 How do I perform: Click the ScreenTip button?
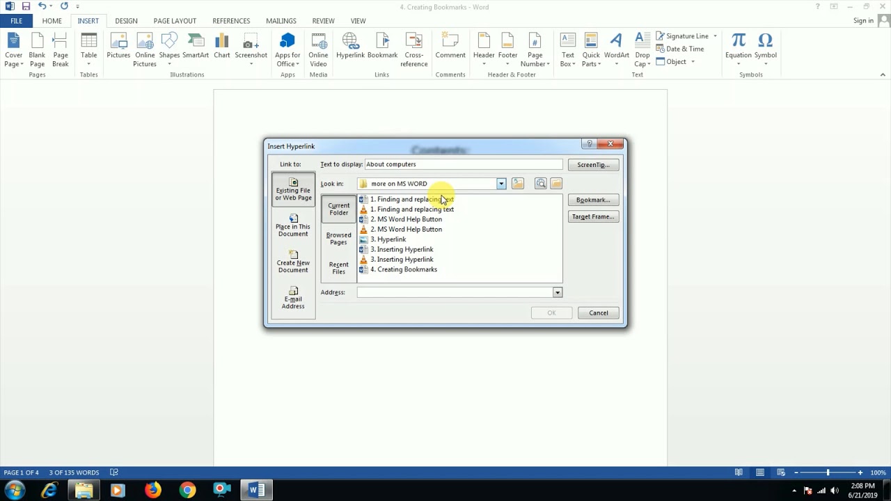click(593, 165)
